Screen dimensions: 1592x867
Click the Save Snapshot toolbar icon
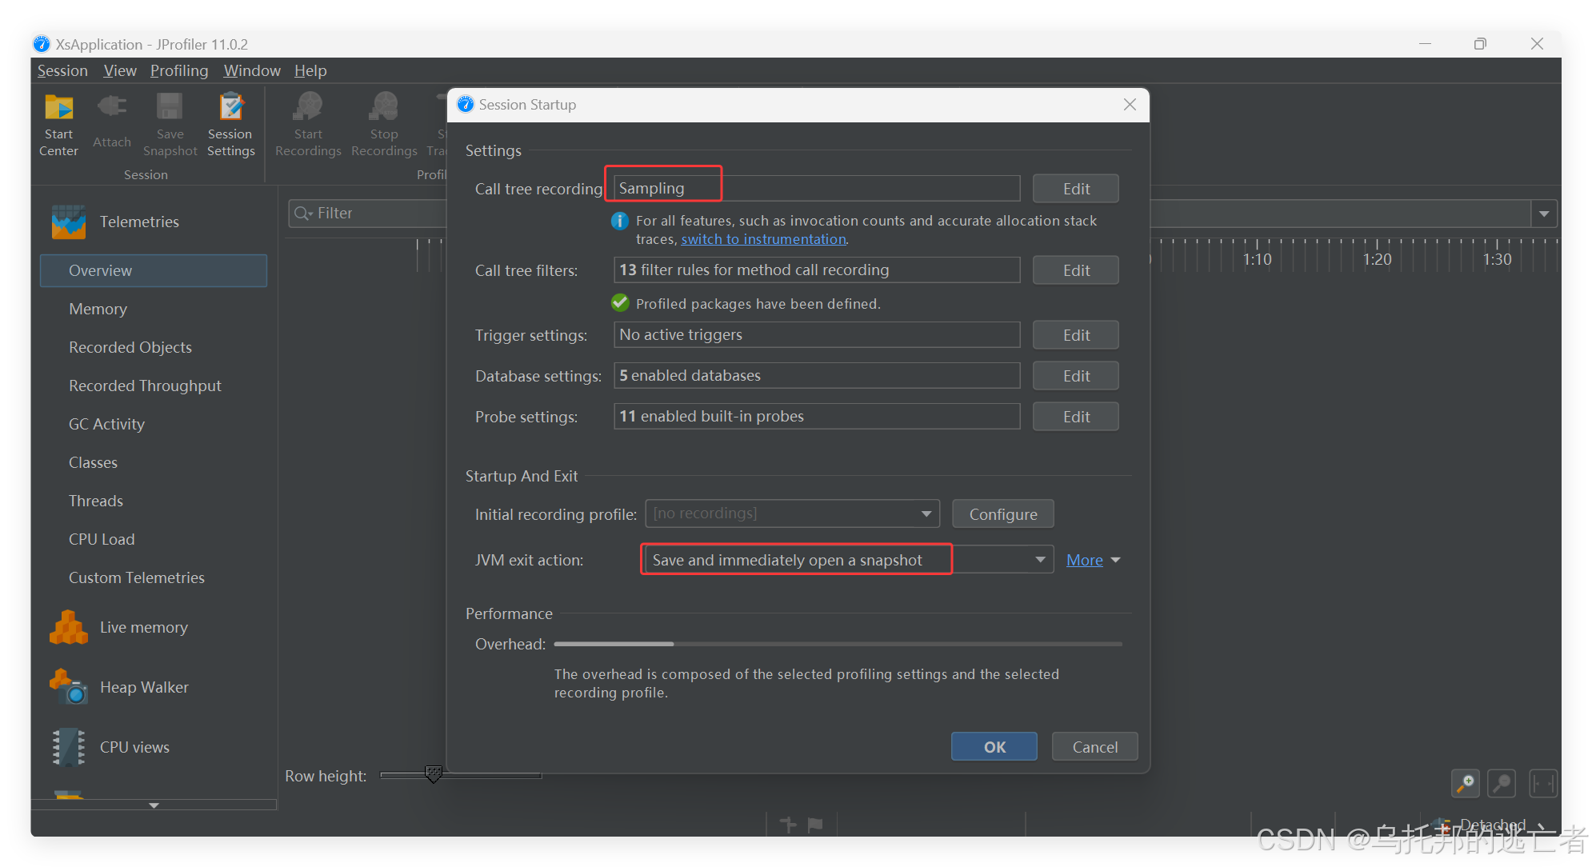coord(170,124)
